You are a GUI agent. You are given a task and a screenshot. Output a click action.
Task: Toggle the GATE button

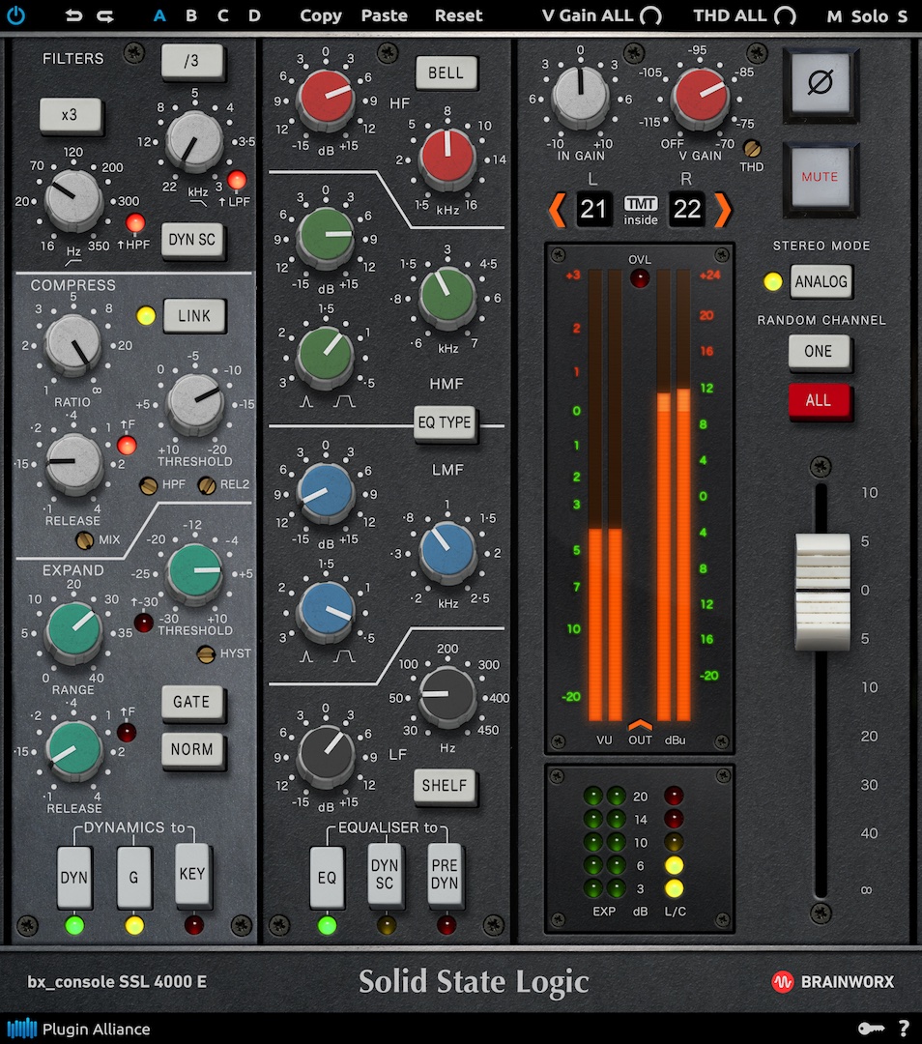(191, 702)
